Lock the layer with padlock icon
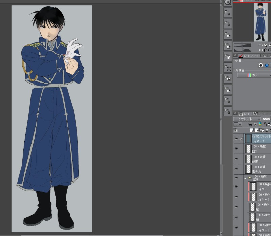The image size is (271, 236). coord(265,124)
